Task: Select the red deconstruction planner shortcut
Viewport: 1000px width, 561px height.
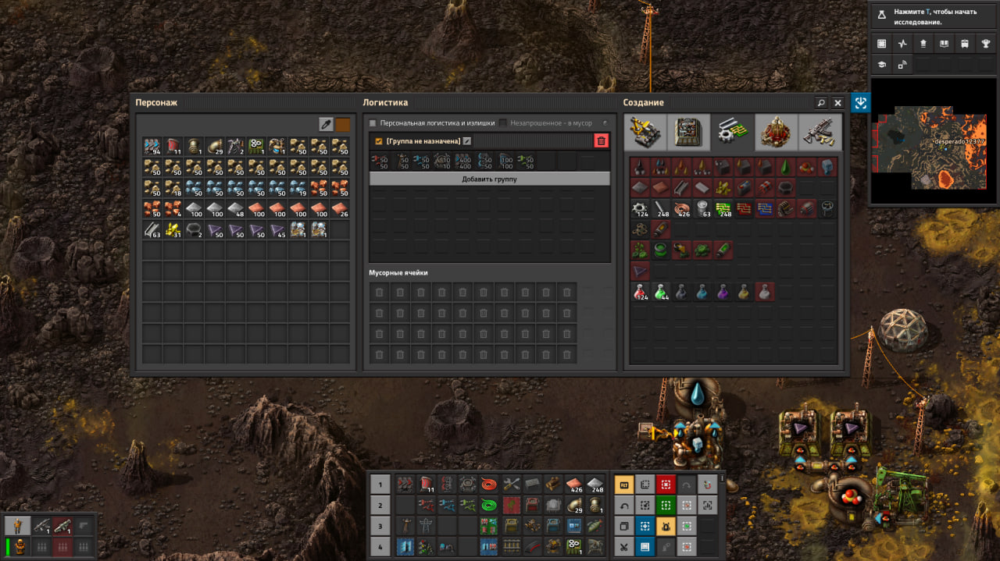Action: 666,485
